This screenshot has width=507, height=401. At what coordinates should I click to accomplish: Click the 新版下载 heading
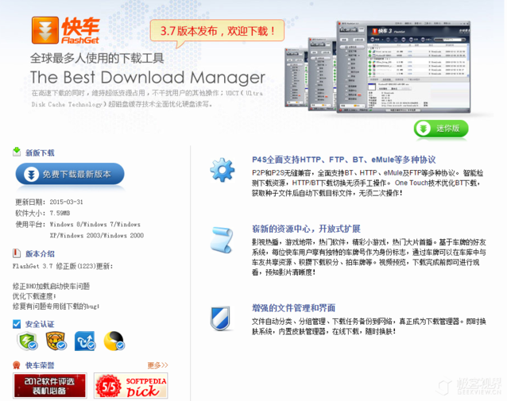click(x=40, y=152)
